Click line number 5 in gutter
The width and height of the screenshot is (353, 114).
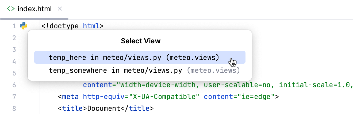pos(14,73)
